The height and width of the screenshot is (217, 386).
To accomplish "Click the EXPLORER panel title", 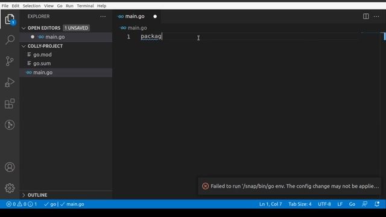I will click(39, 16).
